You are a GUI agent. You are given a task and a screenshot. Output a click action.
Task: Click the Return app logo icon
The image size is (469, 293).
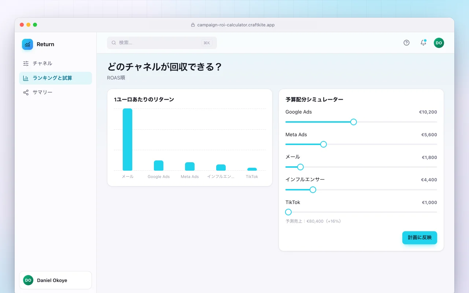(27, 44)
